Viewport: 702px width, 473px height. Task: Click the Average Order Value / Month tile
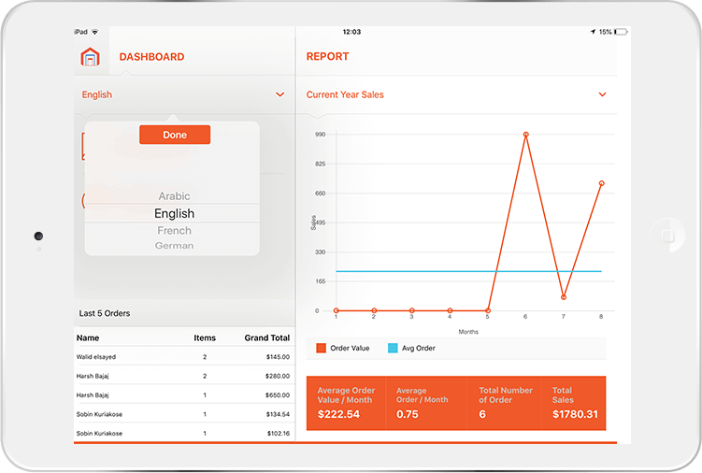(x=346, y=403)
